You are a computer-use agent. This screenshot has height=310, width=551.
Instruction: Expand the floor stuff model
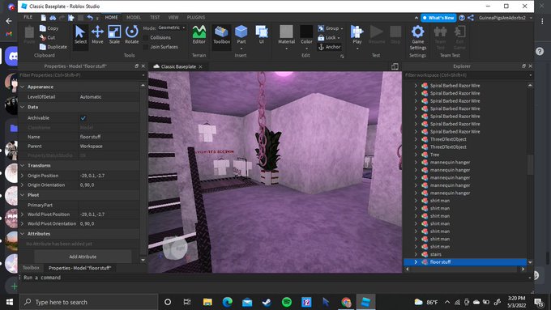tap(416, 262)
